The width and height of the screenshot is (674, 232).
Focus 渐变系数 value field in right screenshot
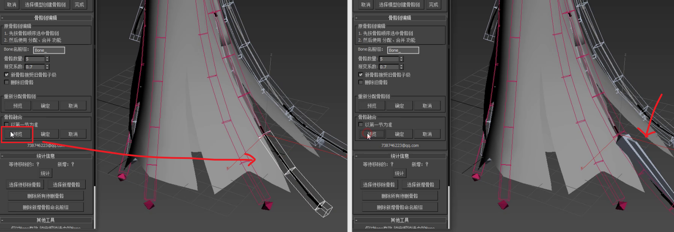389,67
